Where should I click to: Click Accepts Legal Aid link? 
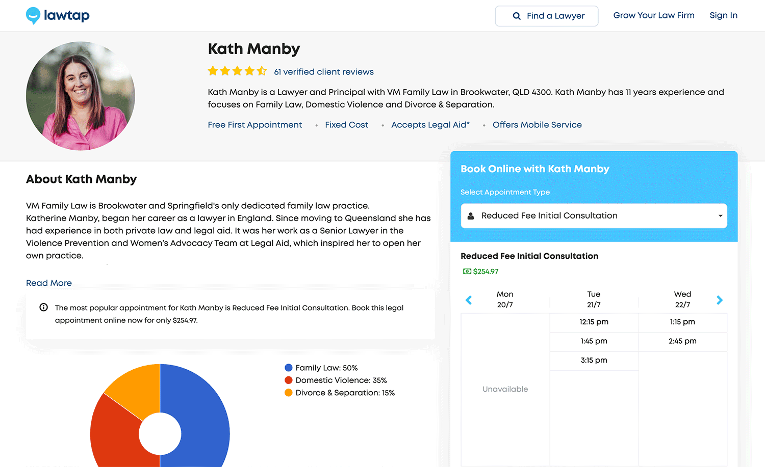point(430,125)
